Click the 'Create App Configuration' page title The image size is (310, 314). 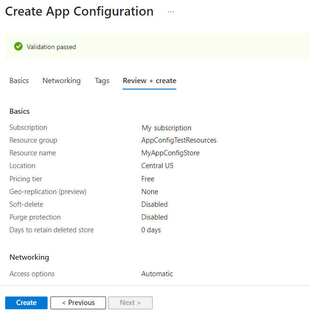[x=79, y=12]
